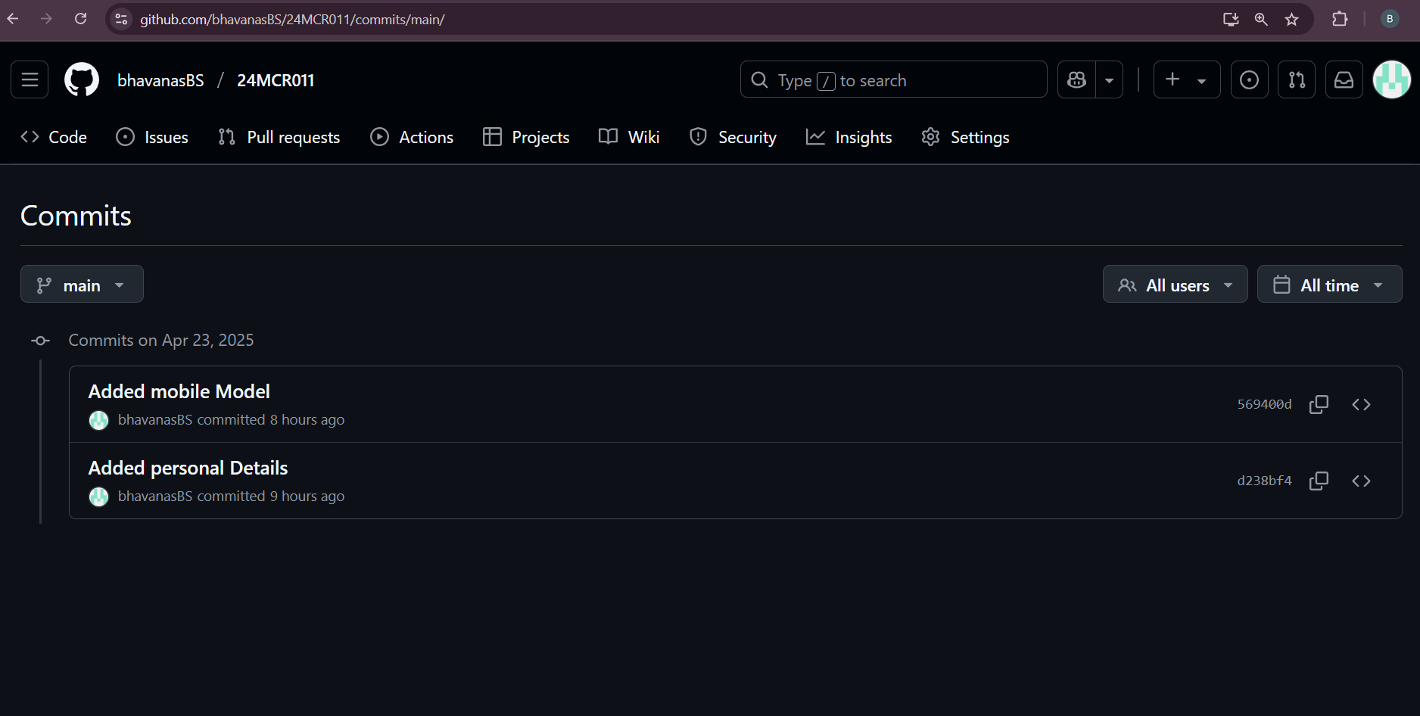Click the forward navigation arrow
This screenshot has height=716, width=1420.
(x=46, y=19)
